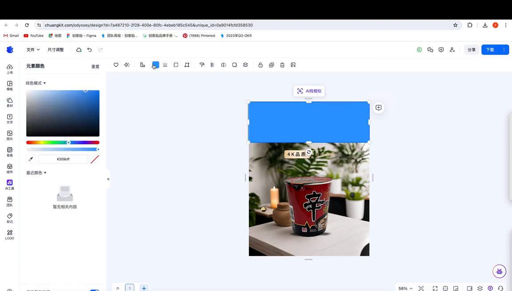Expand the 最近颜色 recent colors dropdown
The height and width of the screenshot is (291, 512).
tap(36, 172)
